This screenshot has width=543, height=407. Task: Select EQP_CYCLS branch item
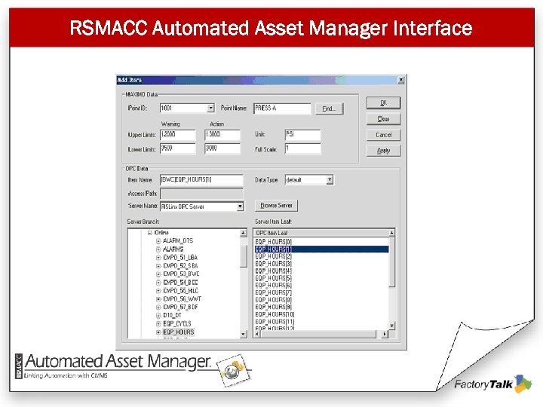pyautogui.click(x=177, y=323)
